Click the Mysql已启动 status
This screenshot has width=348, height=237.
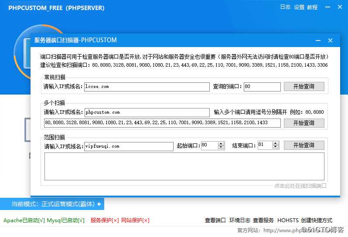(x=66, y=220)
